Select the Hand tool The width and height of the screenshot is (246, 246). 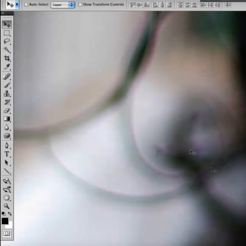click(x=7, y=198)
